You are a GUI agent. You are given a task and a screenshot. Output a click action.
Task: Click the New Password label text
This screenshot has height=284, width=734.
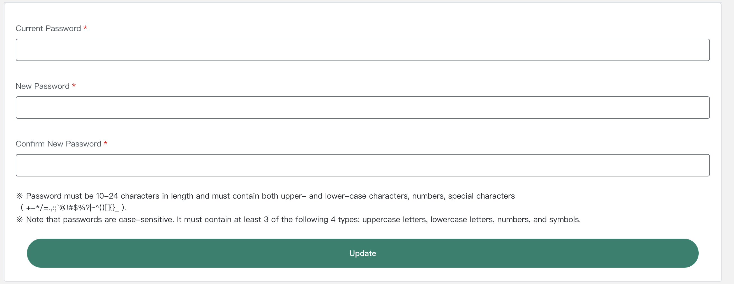42,86
